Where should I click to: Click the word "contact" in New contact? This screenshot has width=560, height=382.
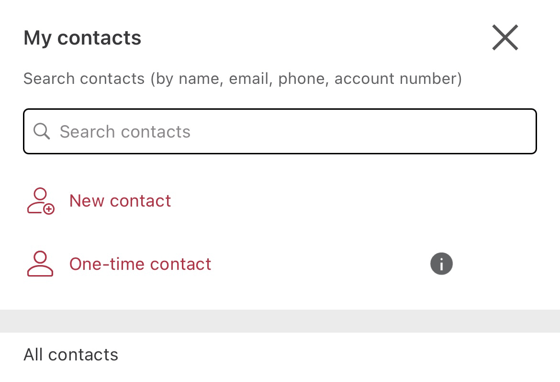[141, 201]
